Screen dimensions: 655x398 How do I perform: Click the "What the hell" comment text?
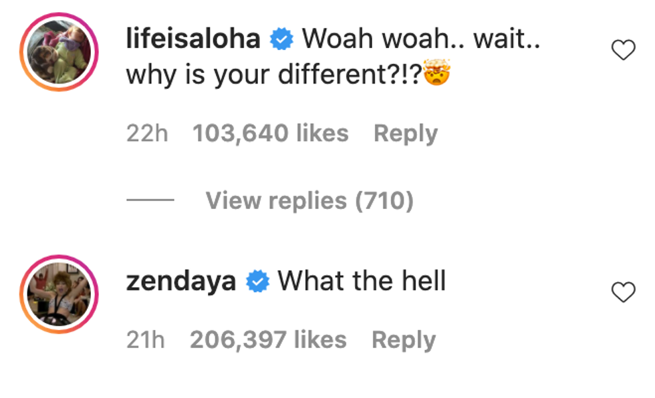tap(362, 281)
